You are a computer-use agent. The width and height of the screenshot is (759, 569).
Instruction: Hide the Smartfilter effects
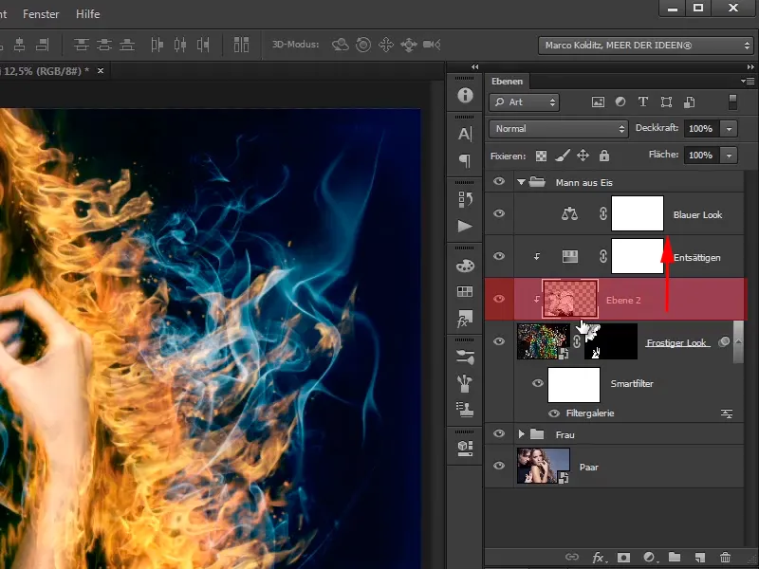click(x=537, y=383)
